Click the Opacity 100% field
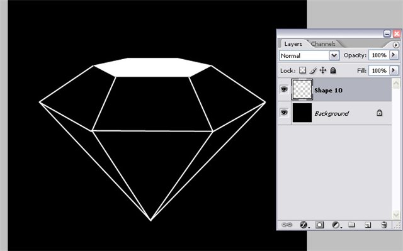 tap(379, 55)
